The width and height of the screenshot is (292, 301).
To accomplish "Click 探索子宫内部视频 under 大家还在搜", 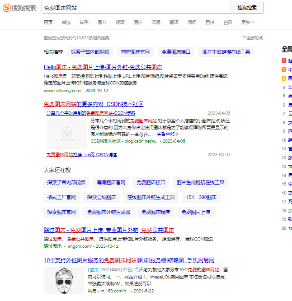I will (x=66, y=182).
